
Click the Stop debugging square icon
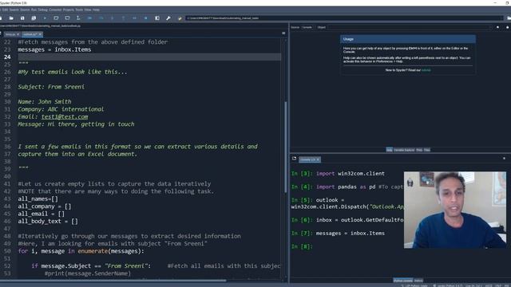(x=145, y=18)
